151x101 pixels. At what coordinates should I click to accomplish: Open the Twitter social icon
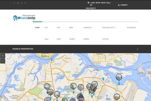(x=18, y=3)
